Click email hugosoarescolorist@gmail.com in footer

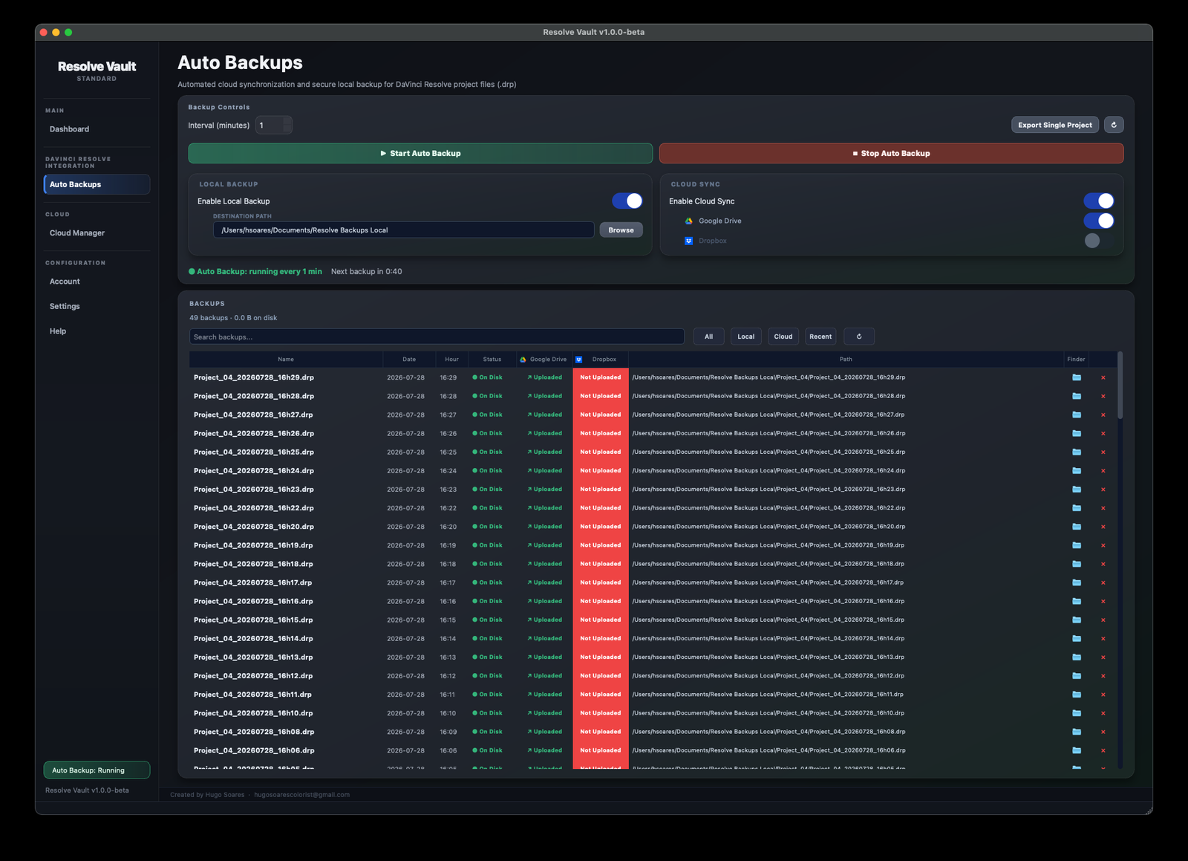click(301, 795)
